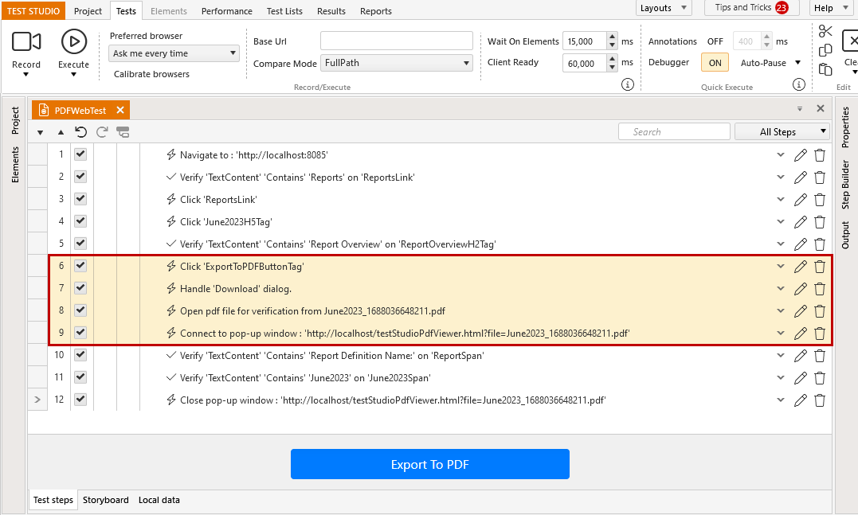The image size is (858, 515).
Task: Click the undo arrow in steps toolbar
Action: pyautogui.click(x=81, y=132)
